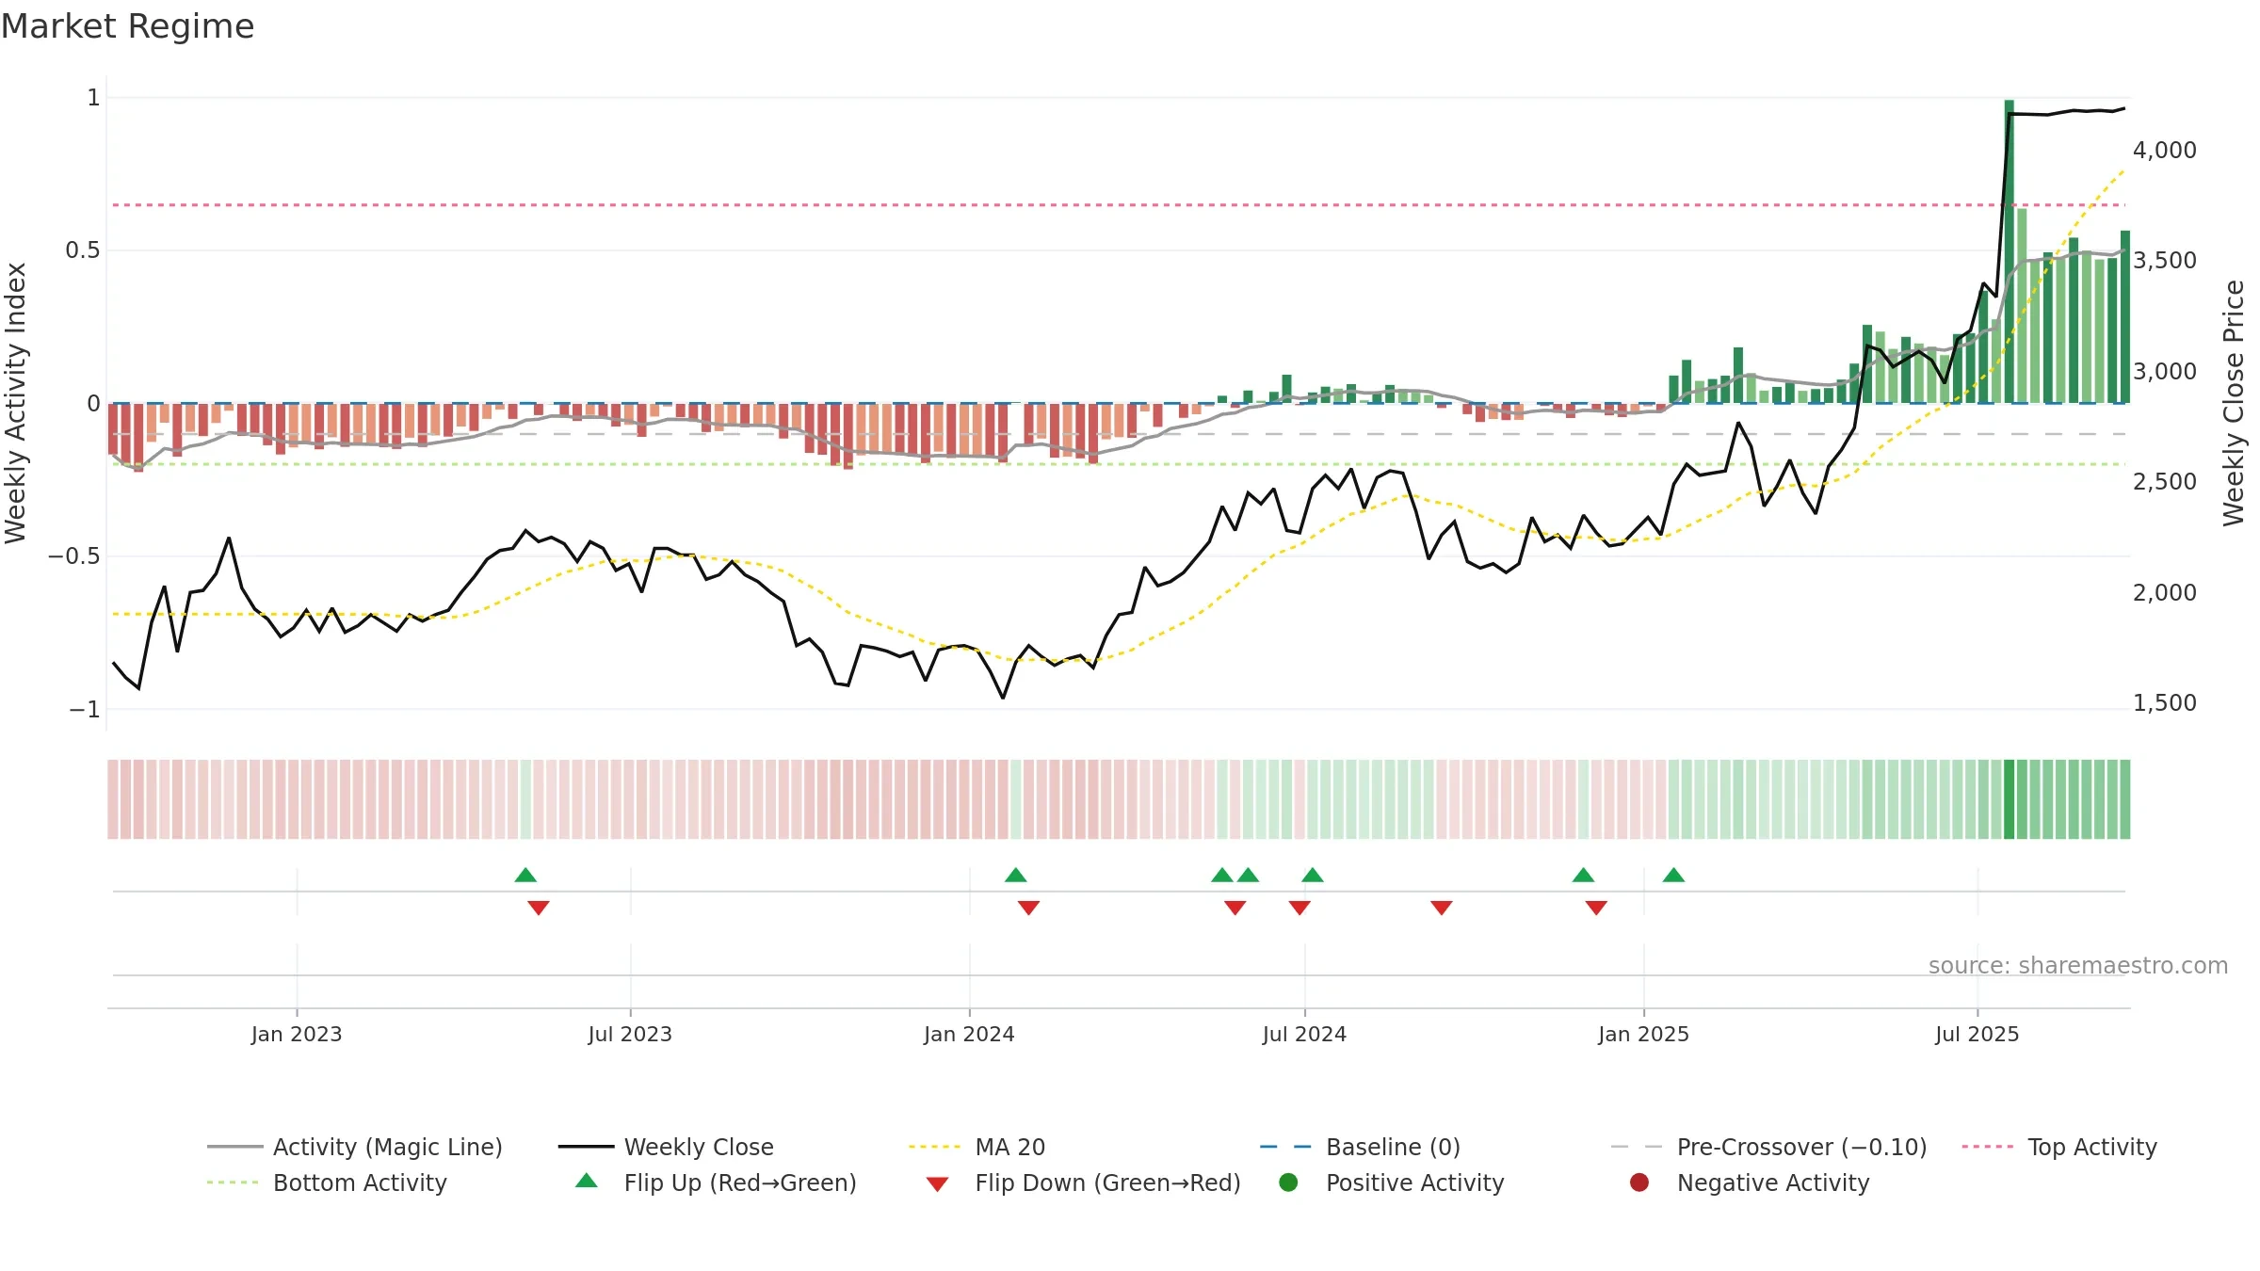
Task: Click the Negative Activity legend label
Action: [x=1773, y=1183]
